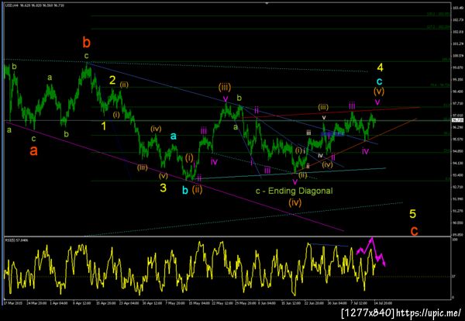Click the '23 Apr 04:00' time axis label
The image size is (465, 321).
[129, 303]
